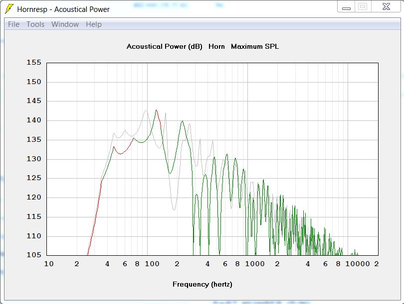Screen dimensions: 404x304
Task: Click the 135 value on vertical axis
Action: point(34,139)
